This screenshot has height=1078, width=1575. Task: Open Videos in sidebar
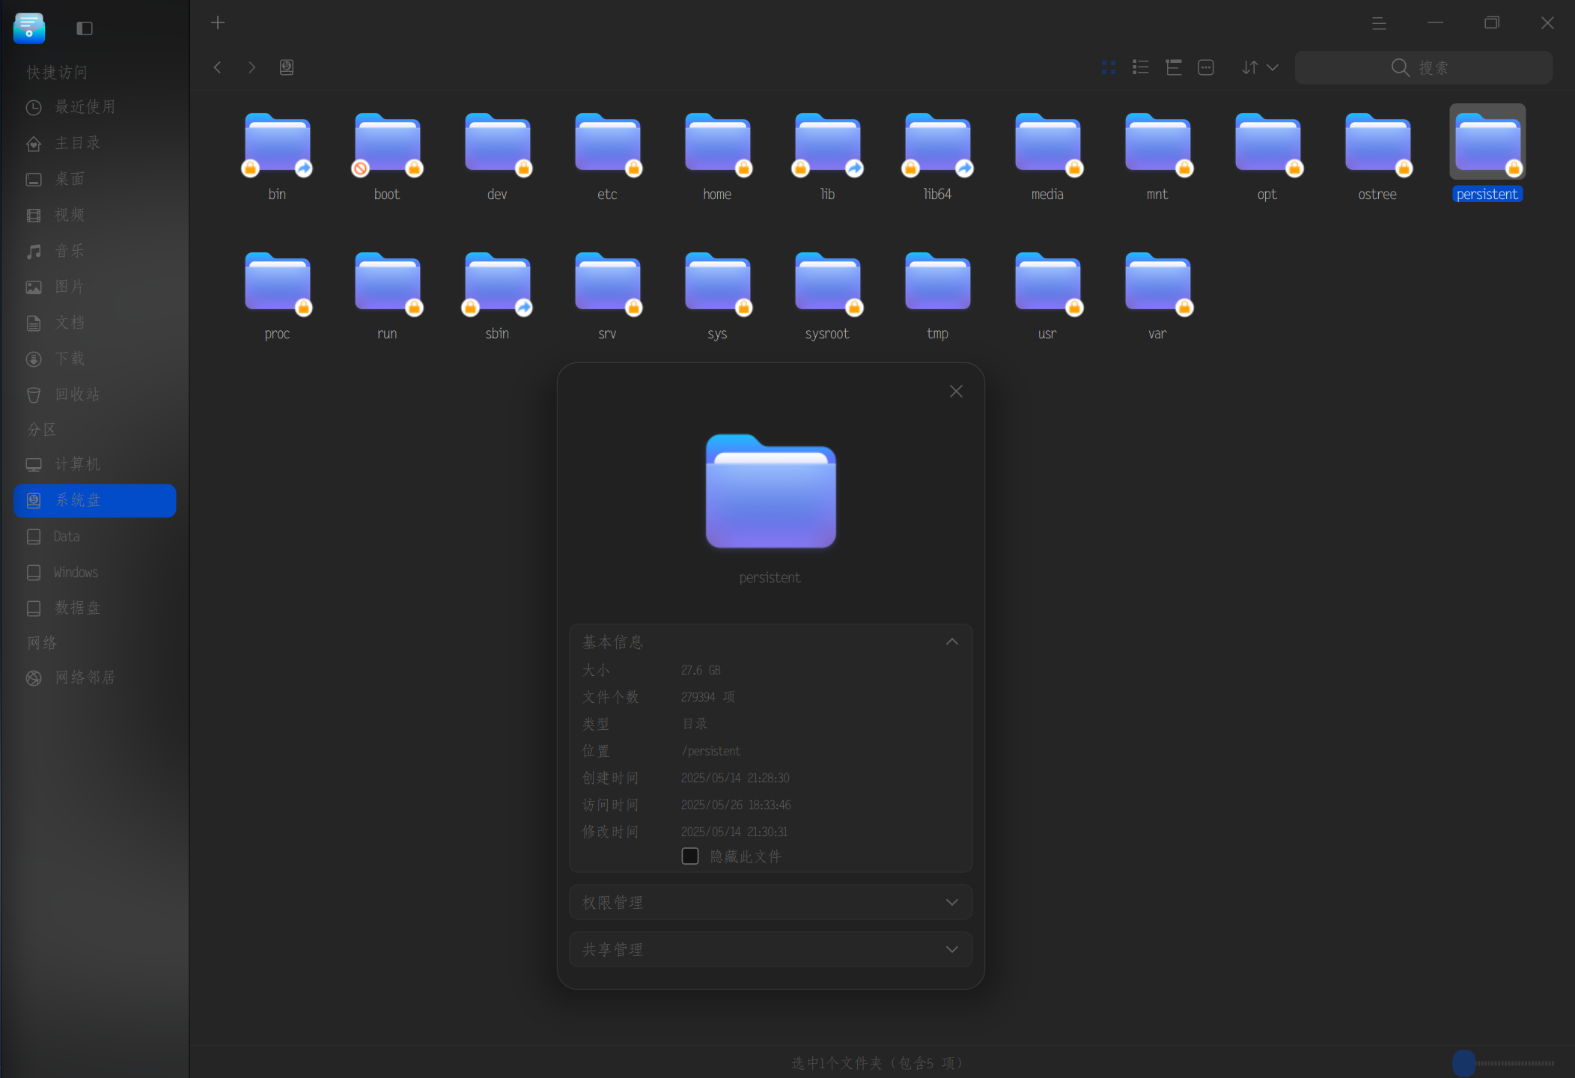pyautogui.click(x=95, y=215)
